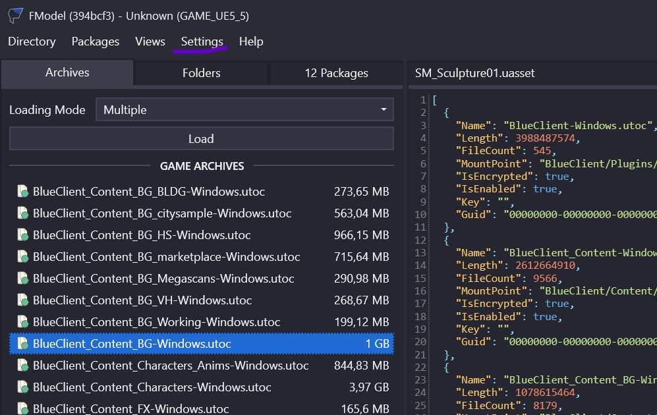Select BlueClient_Content_BG_Working-Windows.utoc archive
The height and width of the screenshot is (415, 657).
tap(202, 322)
